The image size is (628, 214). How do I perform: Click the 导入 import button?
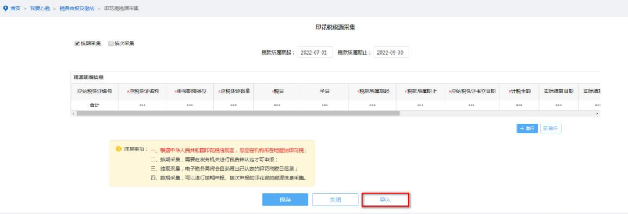(x=386, y=200)
